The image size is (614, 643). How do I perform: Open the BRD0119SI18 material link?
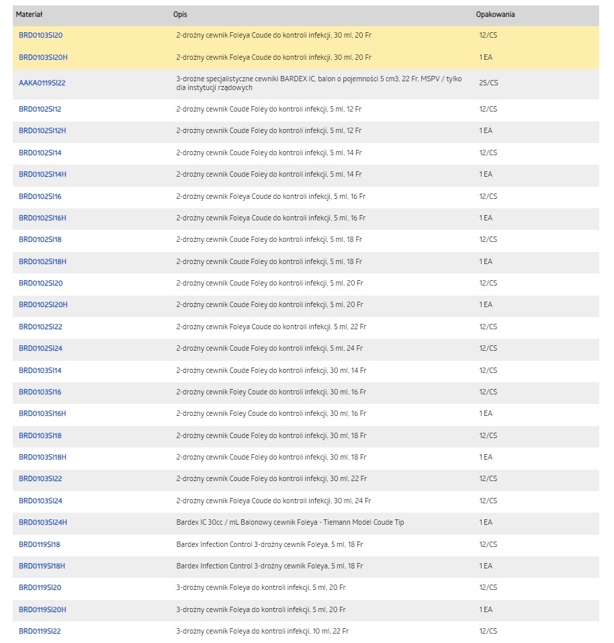40,544
